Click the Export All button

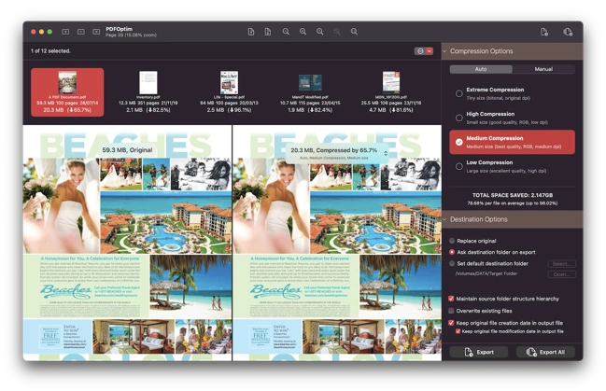(x=545, y=352)
